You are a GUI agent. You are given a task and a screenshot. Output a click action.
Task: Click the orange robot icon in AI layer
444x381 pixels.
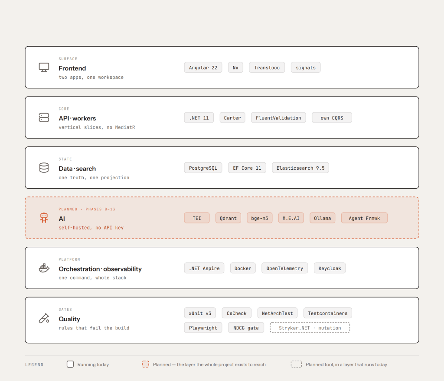pos(44,218)
